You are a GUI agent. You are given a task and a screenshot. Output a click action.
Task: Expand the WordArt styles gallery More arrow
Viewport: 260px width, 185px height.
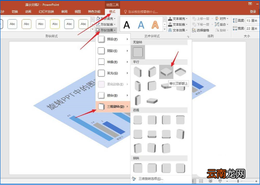click(x=164, y=29)
